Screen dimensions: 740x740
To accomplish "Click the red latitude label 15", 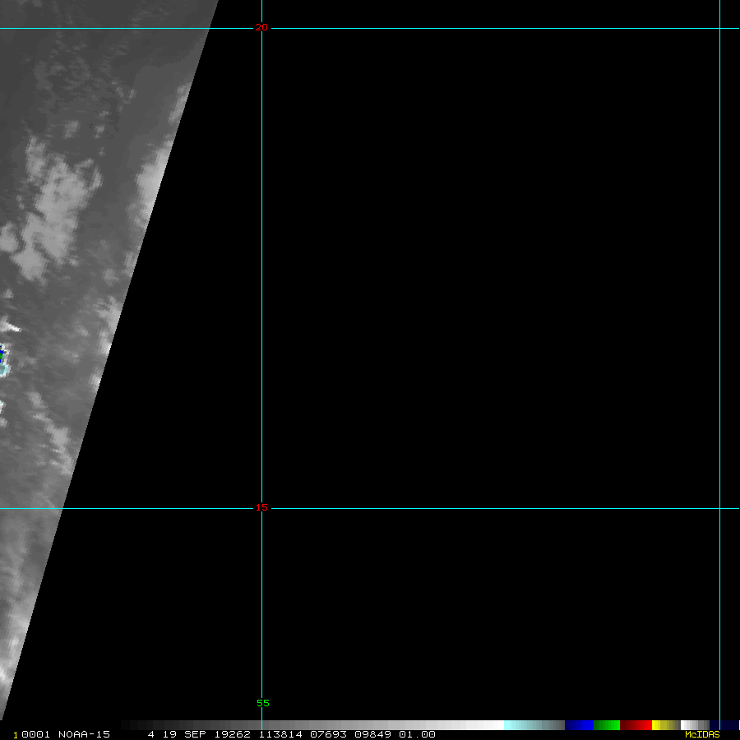I will click(x=261, y=508).
